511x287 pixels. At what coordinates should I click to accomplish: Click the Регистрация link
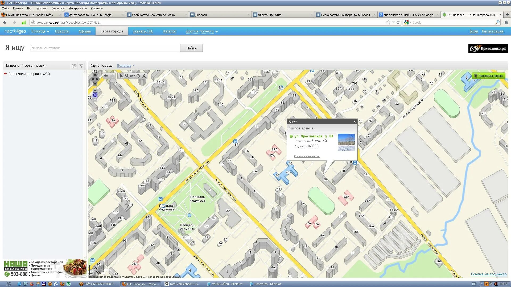[x=492, y=31]
